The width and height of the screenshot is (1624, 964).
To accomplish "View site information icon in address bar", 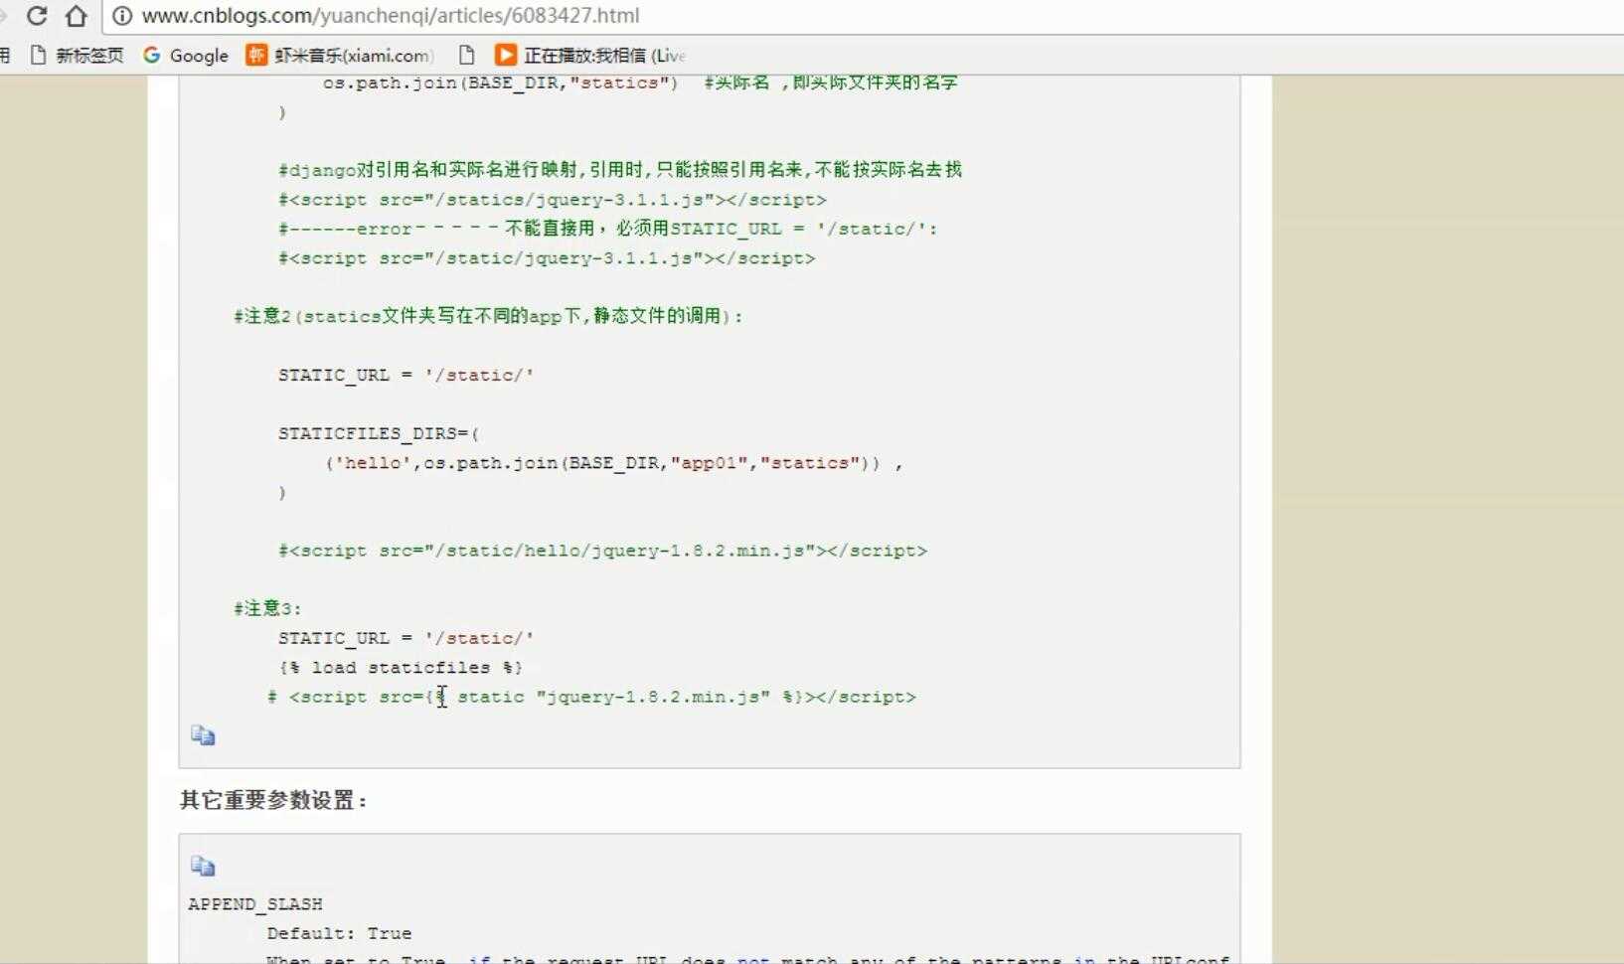I will 122,16.
